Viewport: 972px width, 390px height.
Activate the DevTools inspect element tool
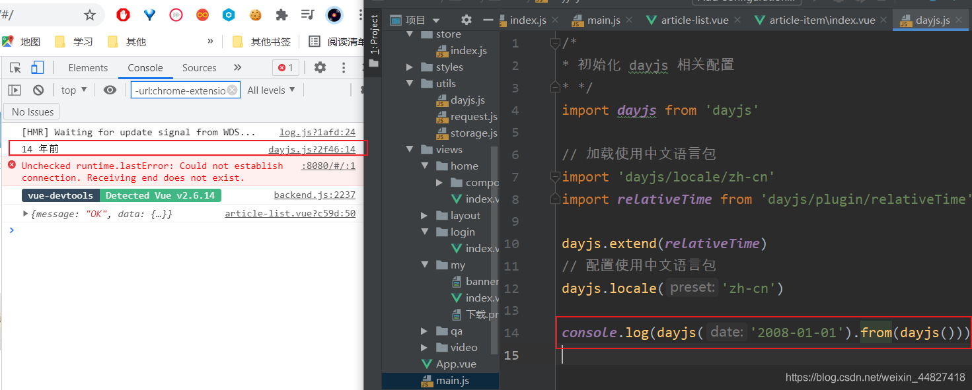(16, 67)
